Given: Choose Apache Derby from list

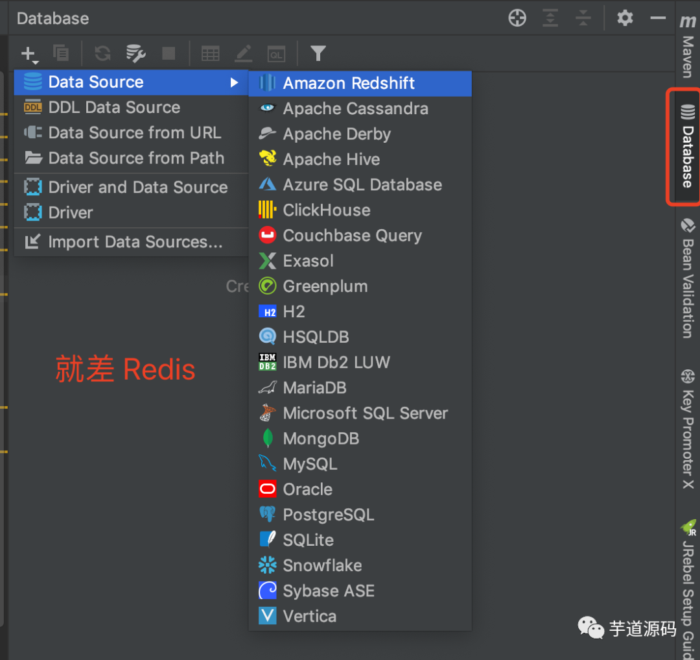Looking at the screenshot, I should [360, 134].
